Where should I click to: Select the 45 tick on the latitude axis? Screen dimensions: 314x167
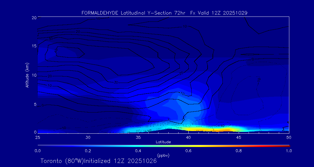239,137
